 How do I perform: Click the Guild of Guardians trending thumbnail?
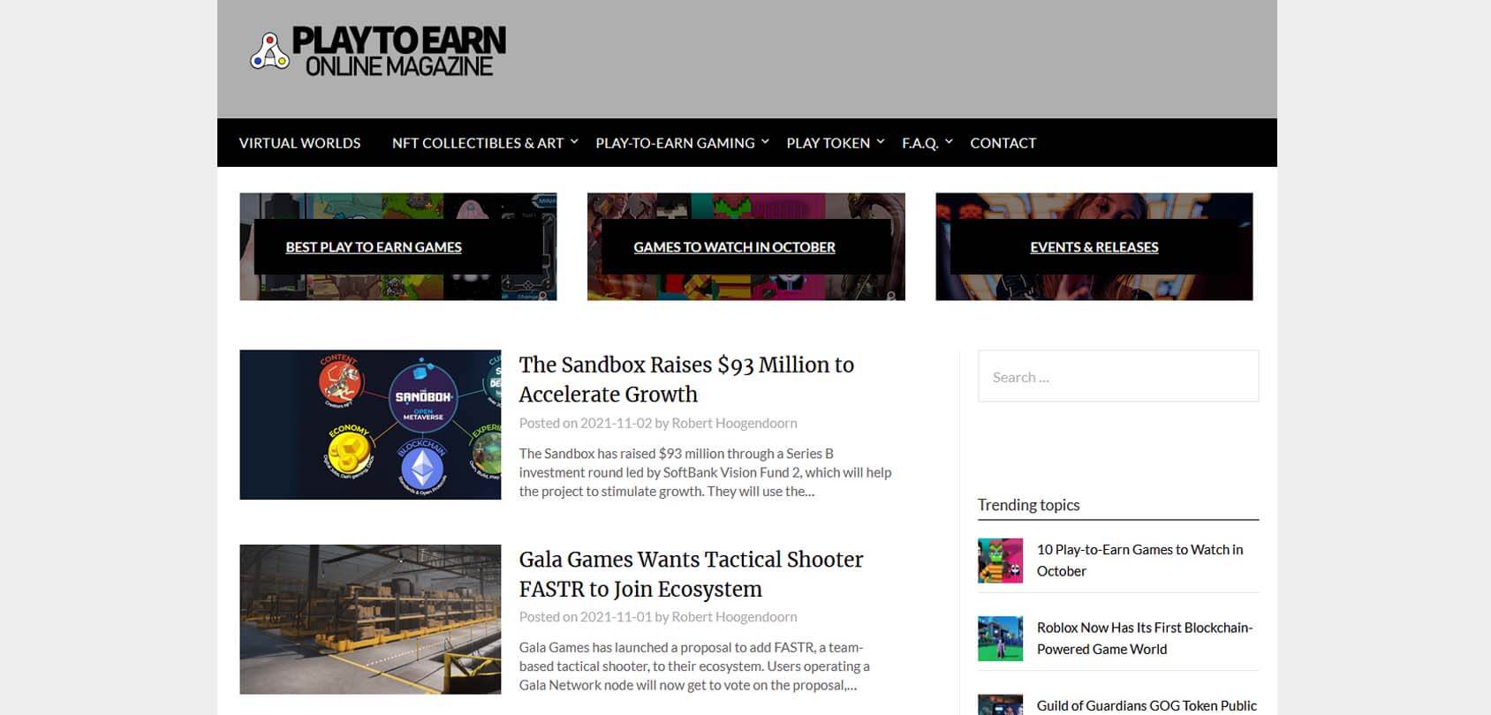(x=1000, y=704)
